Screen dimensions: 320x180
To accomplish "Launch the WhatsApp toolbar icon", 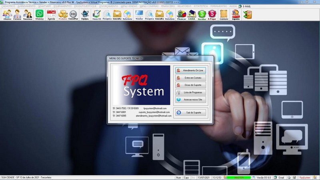I will click(39, 15).
